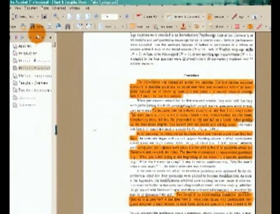Click the Save disk icon

pos(32,27)
